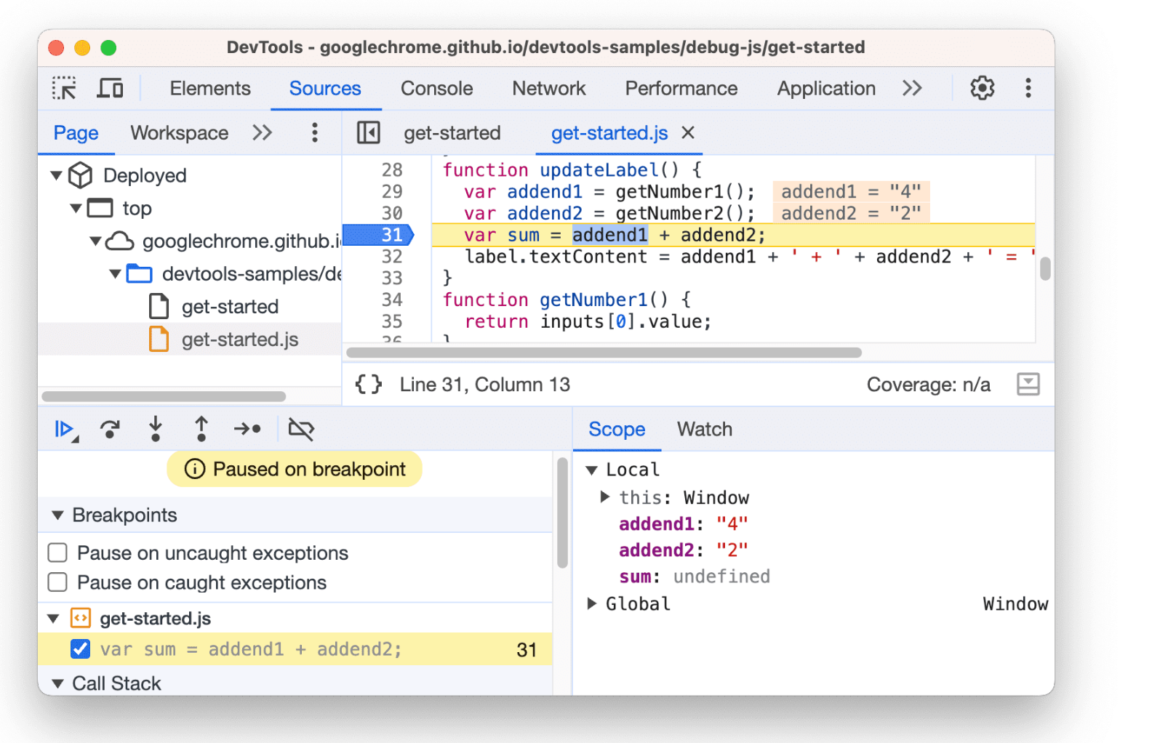
Task: Enable Pause on caught exceptions
Action: point(57,582)
